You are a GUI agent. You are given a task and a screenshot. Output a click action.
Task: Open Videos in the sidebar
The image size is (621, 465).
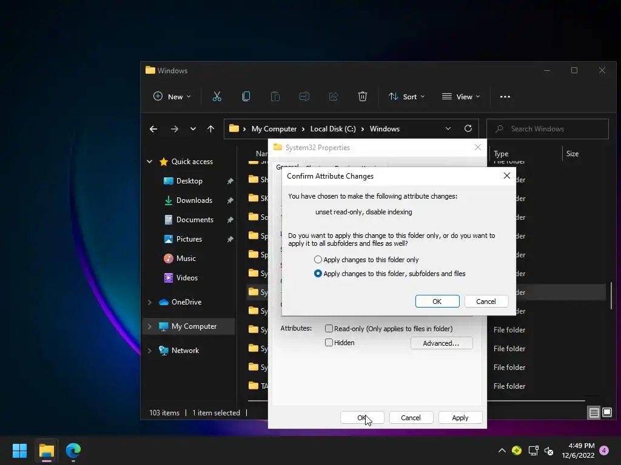pyautogui.click(x=187, y=277)
